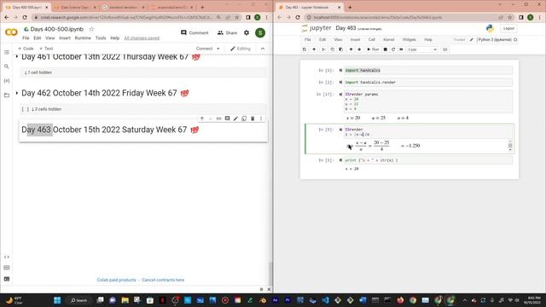Open Connect runtime dropdown arrow in Colab
This screenshot has width=546, height=307.
tap(218, 49)
